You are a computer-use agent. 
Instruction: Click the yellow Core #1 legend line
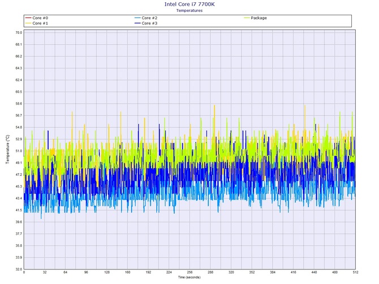click(28, 23)
